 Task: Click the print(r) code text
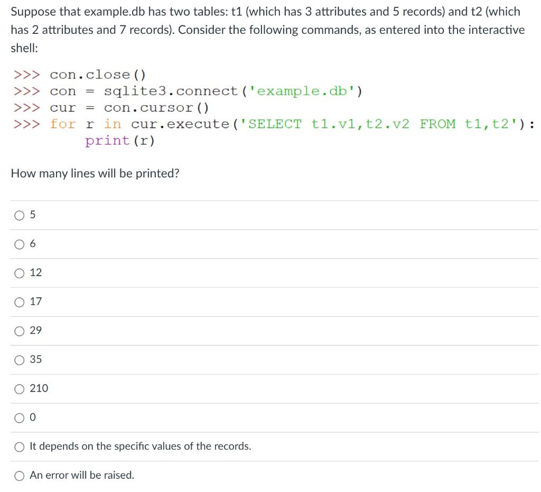[x=120, y=141]
